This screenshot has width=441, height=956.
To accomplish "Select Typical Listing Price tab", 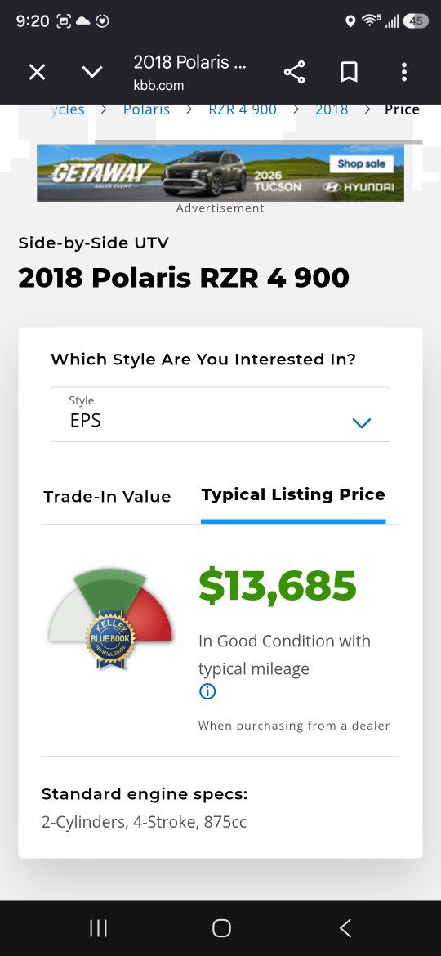I will 293,494.
